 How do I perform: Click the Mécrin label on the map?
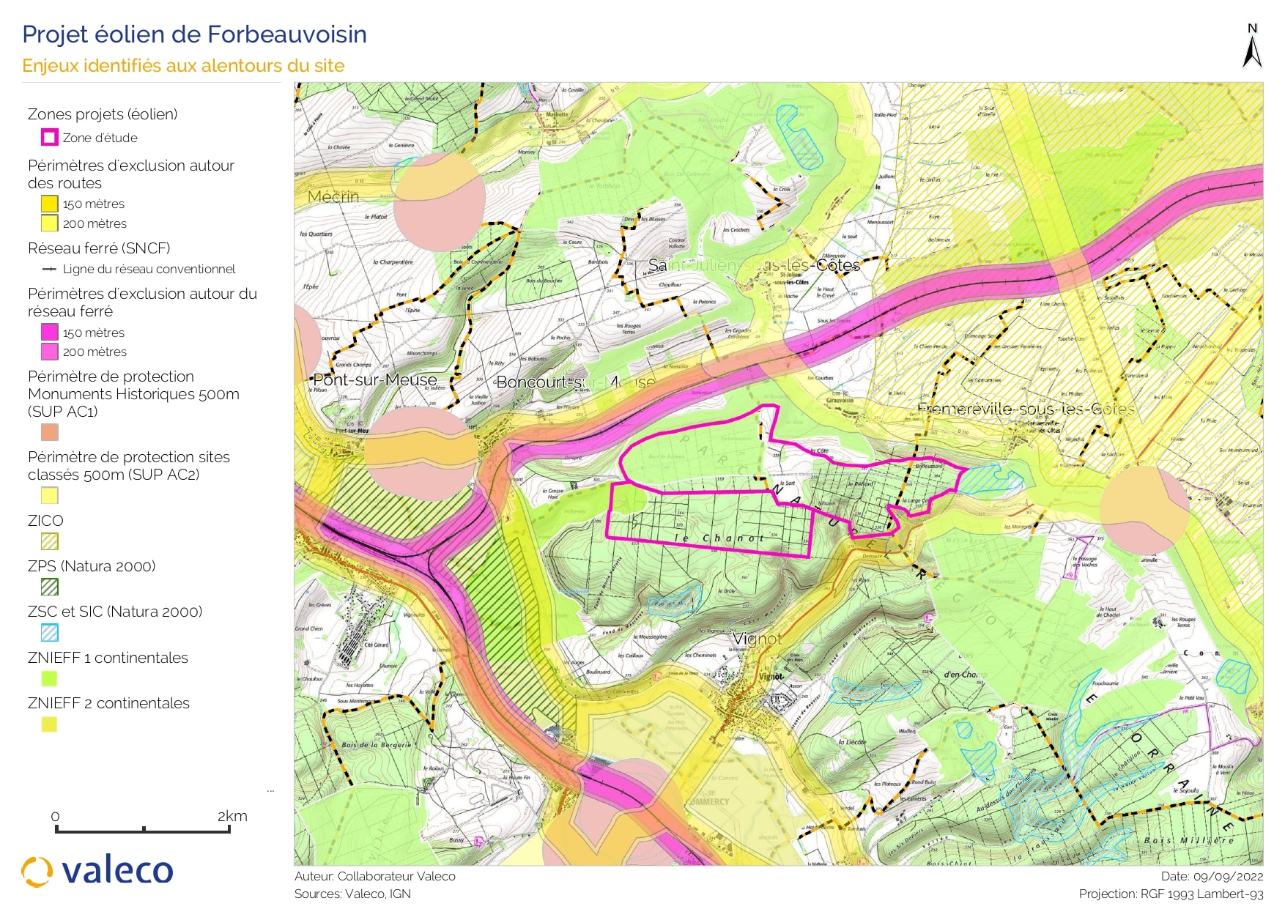point(333,197)
